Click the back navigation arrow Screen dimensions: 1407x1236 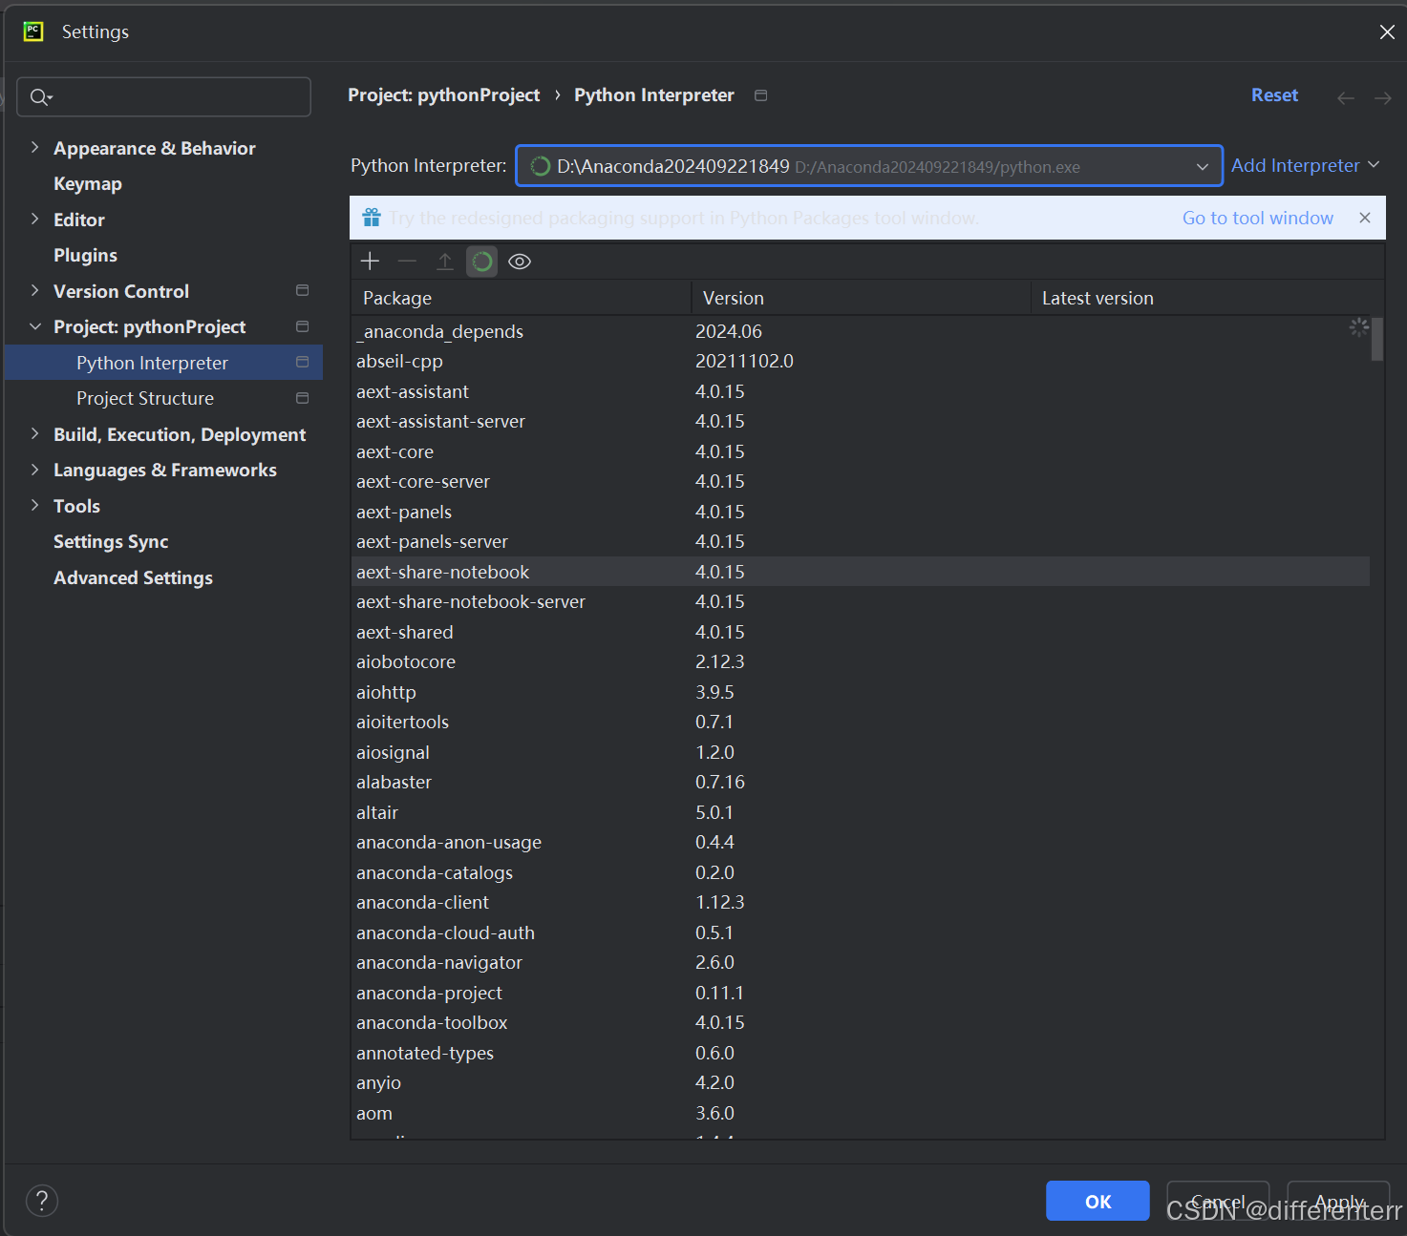(x=1346, y=97)
